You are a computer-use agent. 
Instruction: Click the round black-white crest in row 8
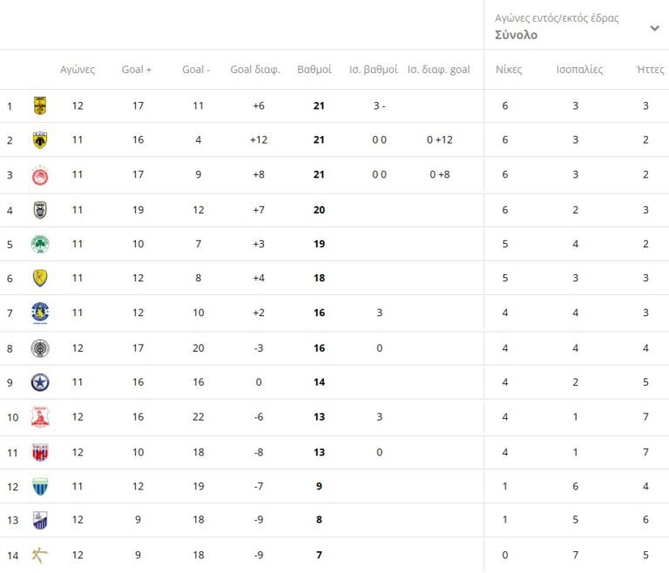[x=39, y=348]
